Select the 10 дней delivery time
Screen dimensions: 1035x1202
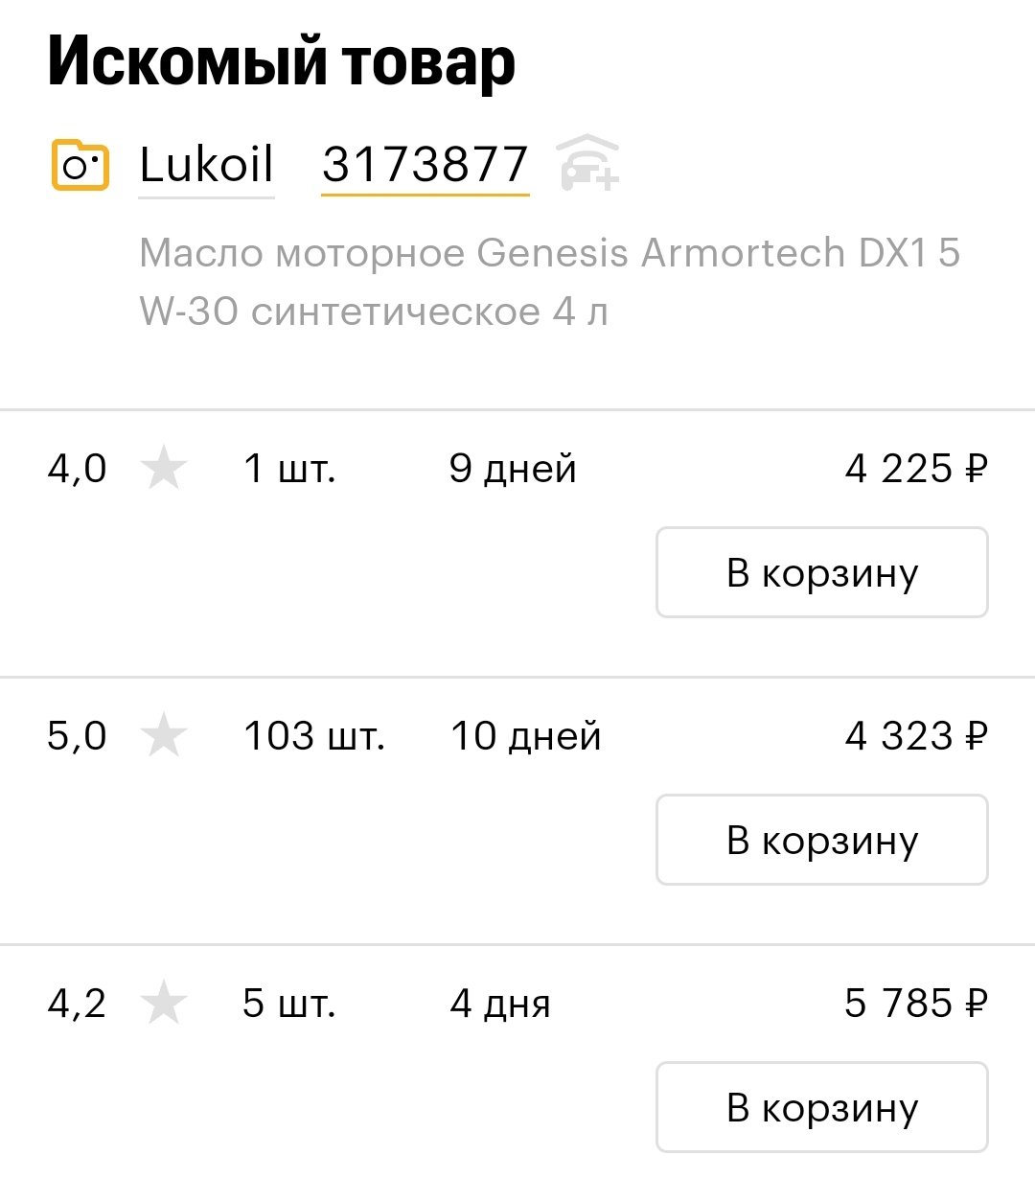pyautogui.click(x=525, y=736)
